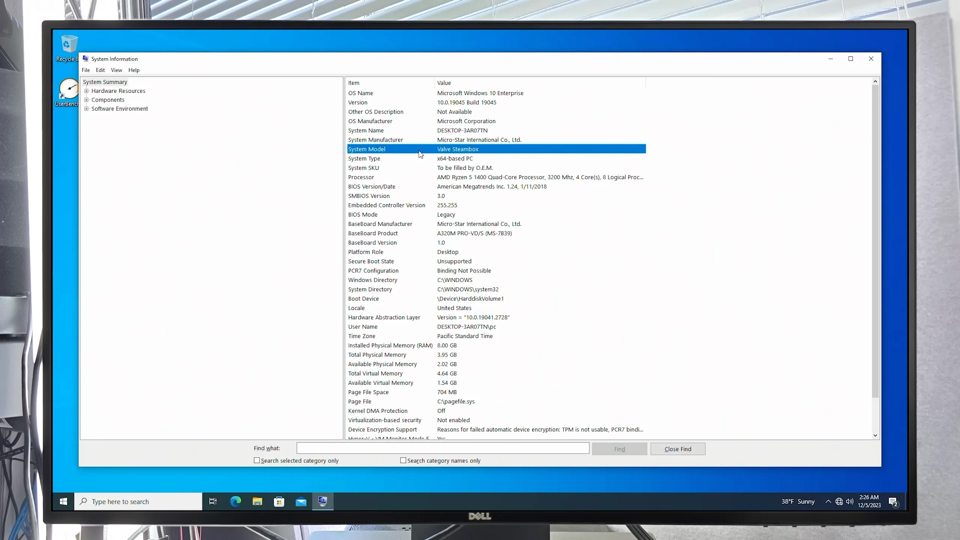Click the taskbar search box
Image resolution: width=960 pixels, height=540 pixels.
pyautogui.click(x=138, y=501)
